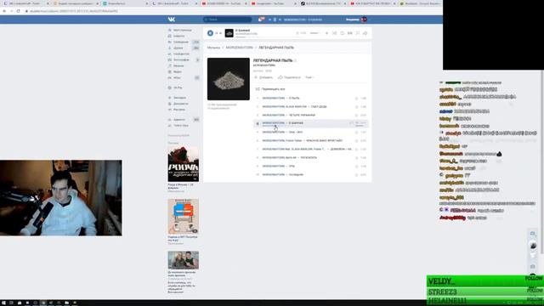Click browser back arrow
Image resolution: width=544 pixels, height=306 pixels.
pyautogui.click(x=4, y=11)
